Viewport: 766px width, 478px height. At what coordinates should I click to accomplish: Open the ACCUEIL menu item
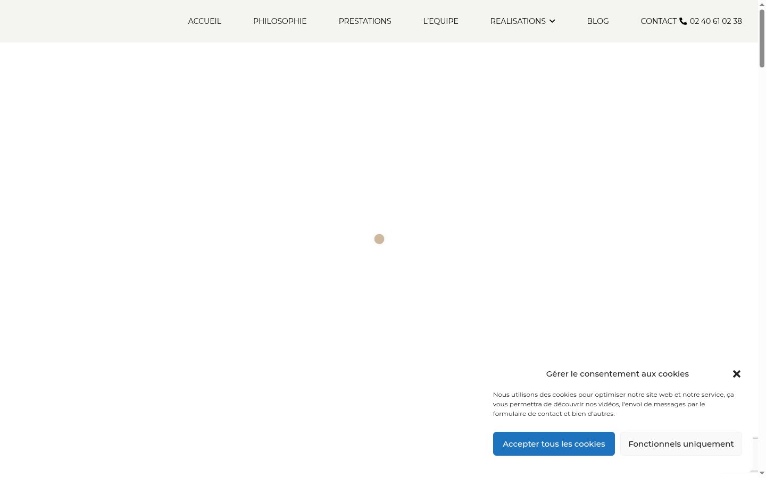(205, 21)
